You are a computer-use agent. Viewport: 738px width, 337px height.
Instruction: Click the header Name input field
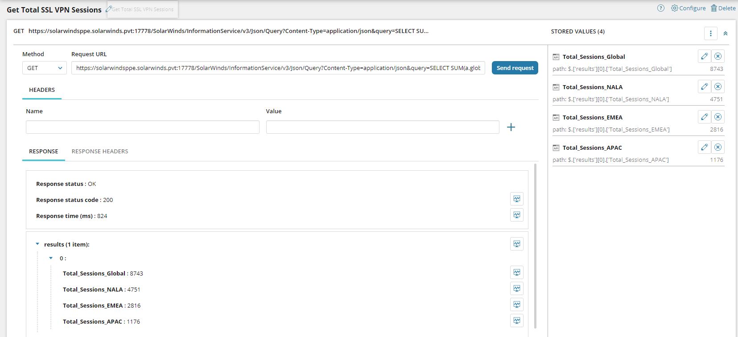tap(143, 127)
